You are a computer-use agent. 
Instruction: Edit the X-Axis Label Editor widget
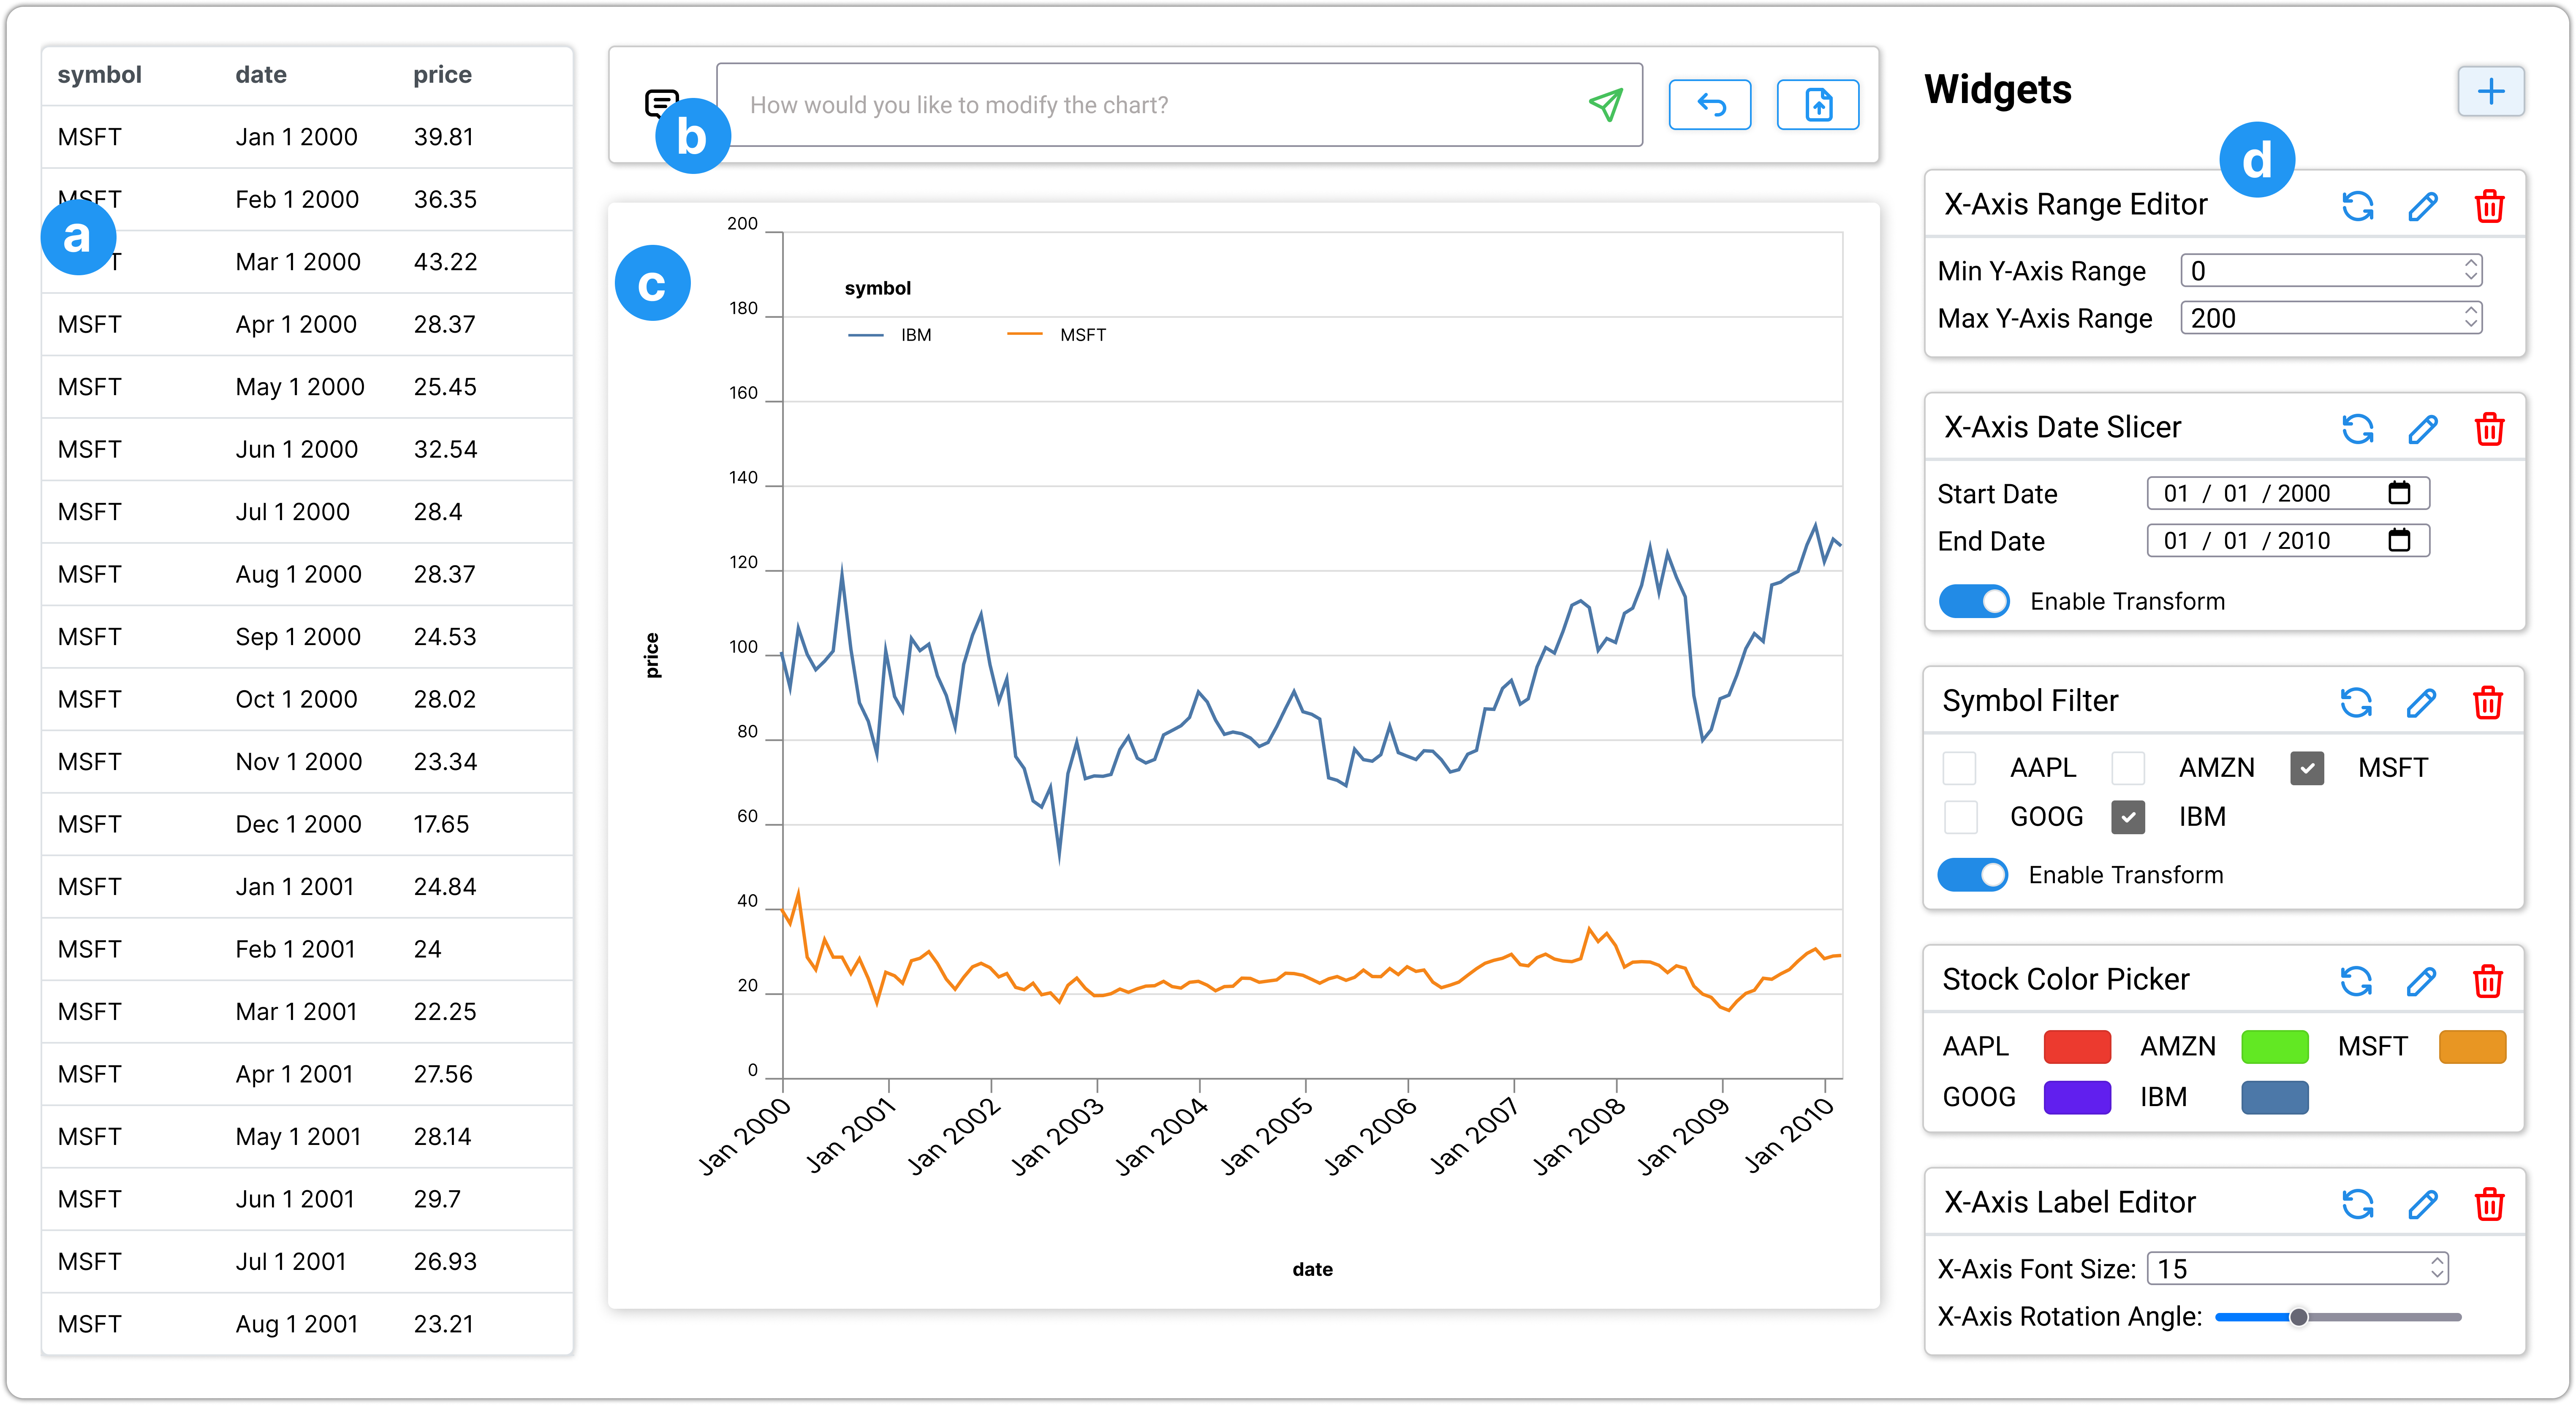tap(2423, 1204)
